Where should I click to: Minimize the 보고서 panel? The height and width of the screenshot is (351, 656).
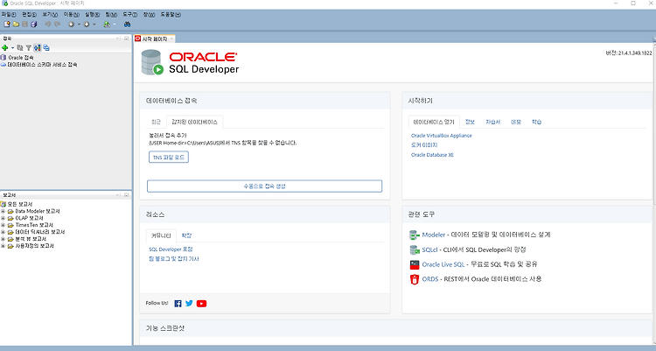pos(117,195)
